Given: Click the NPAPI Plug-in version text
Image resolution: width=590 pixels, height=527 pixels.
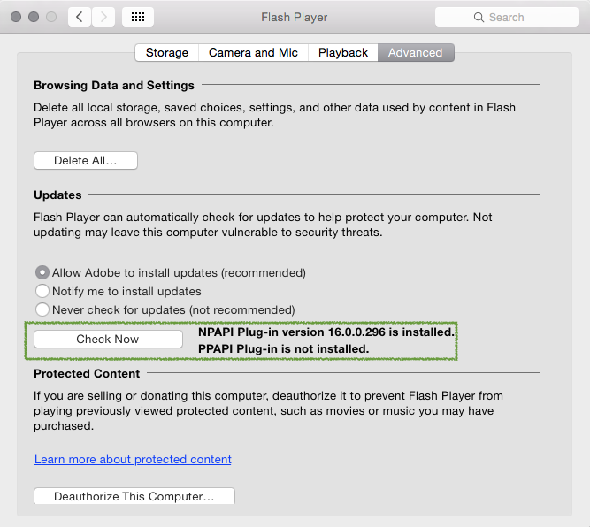Looking at the screenshot, I should [x=326, y=332].
